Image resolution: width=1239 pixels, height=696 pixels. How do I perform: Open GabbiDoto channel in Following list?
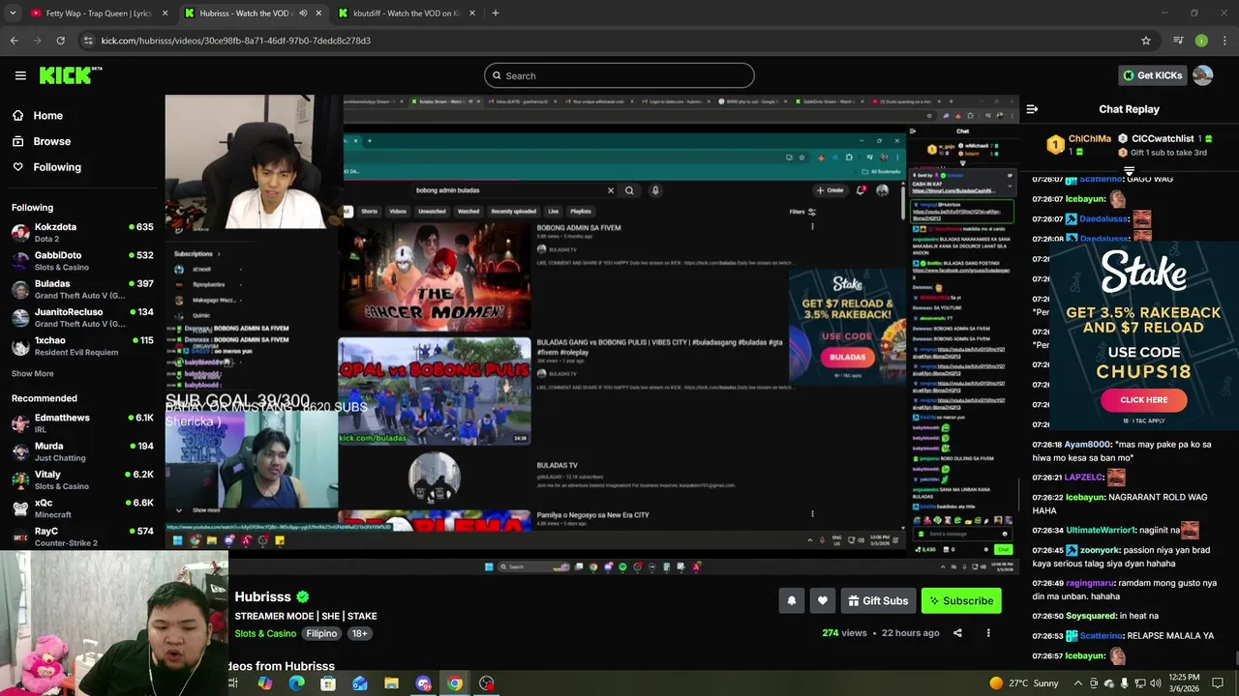click(x=82, y=261)
